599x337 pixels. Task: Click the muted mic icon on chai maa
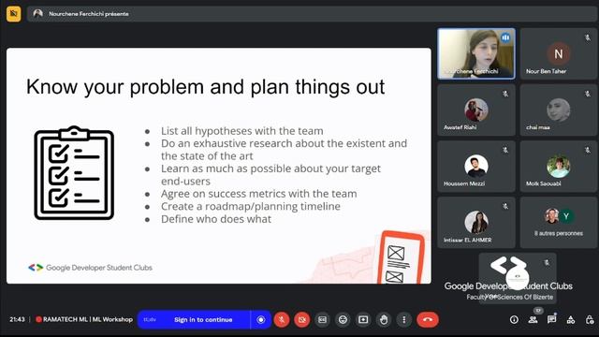pyautogui.click(x=588, y=94)
